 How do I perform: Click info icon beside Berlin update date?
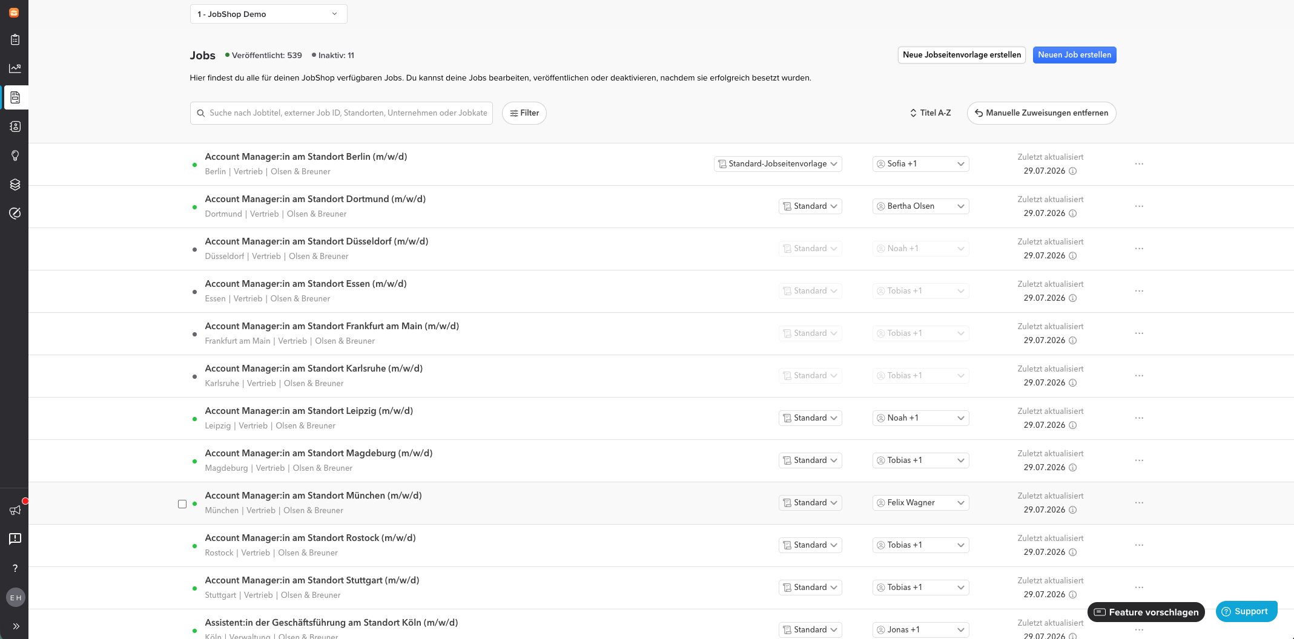pos(1072,171)
